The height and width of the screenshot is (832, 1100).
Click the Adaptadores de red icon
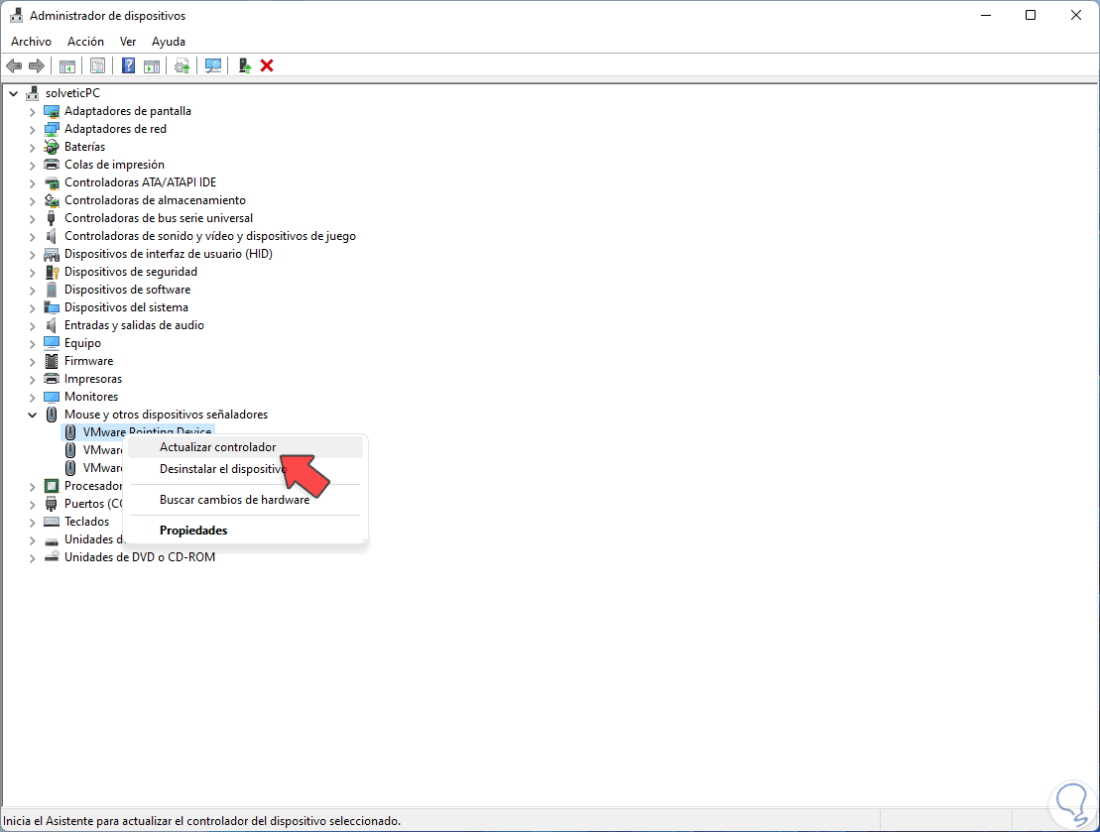coord(52,129)
